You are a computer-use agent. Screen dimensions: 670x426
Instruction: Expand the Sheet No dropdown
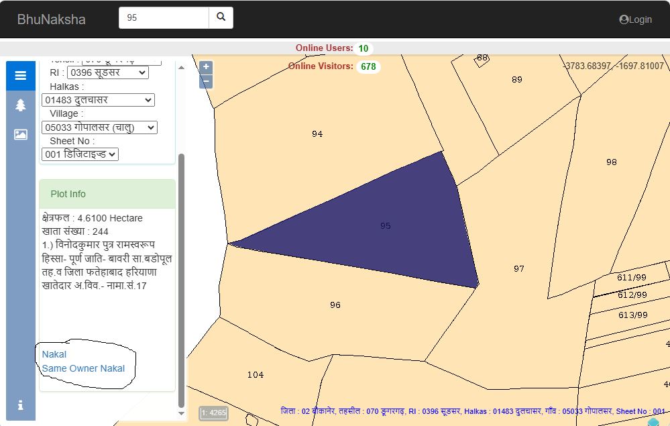(x=80, y=154)
